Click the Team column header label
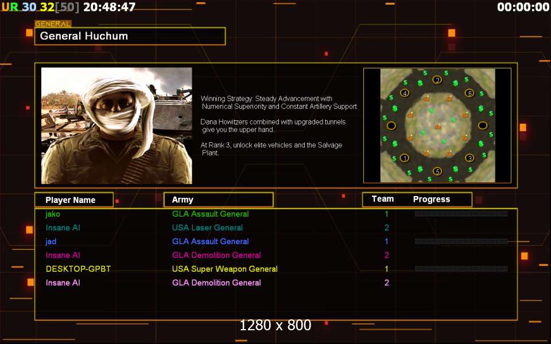The width and height of the screenshot is (551, 344). 383,200
